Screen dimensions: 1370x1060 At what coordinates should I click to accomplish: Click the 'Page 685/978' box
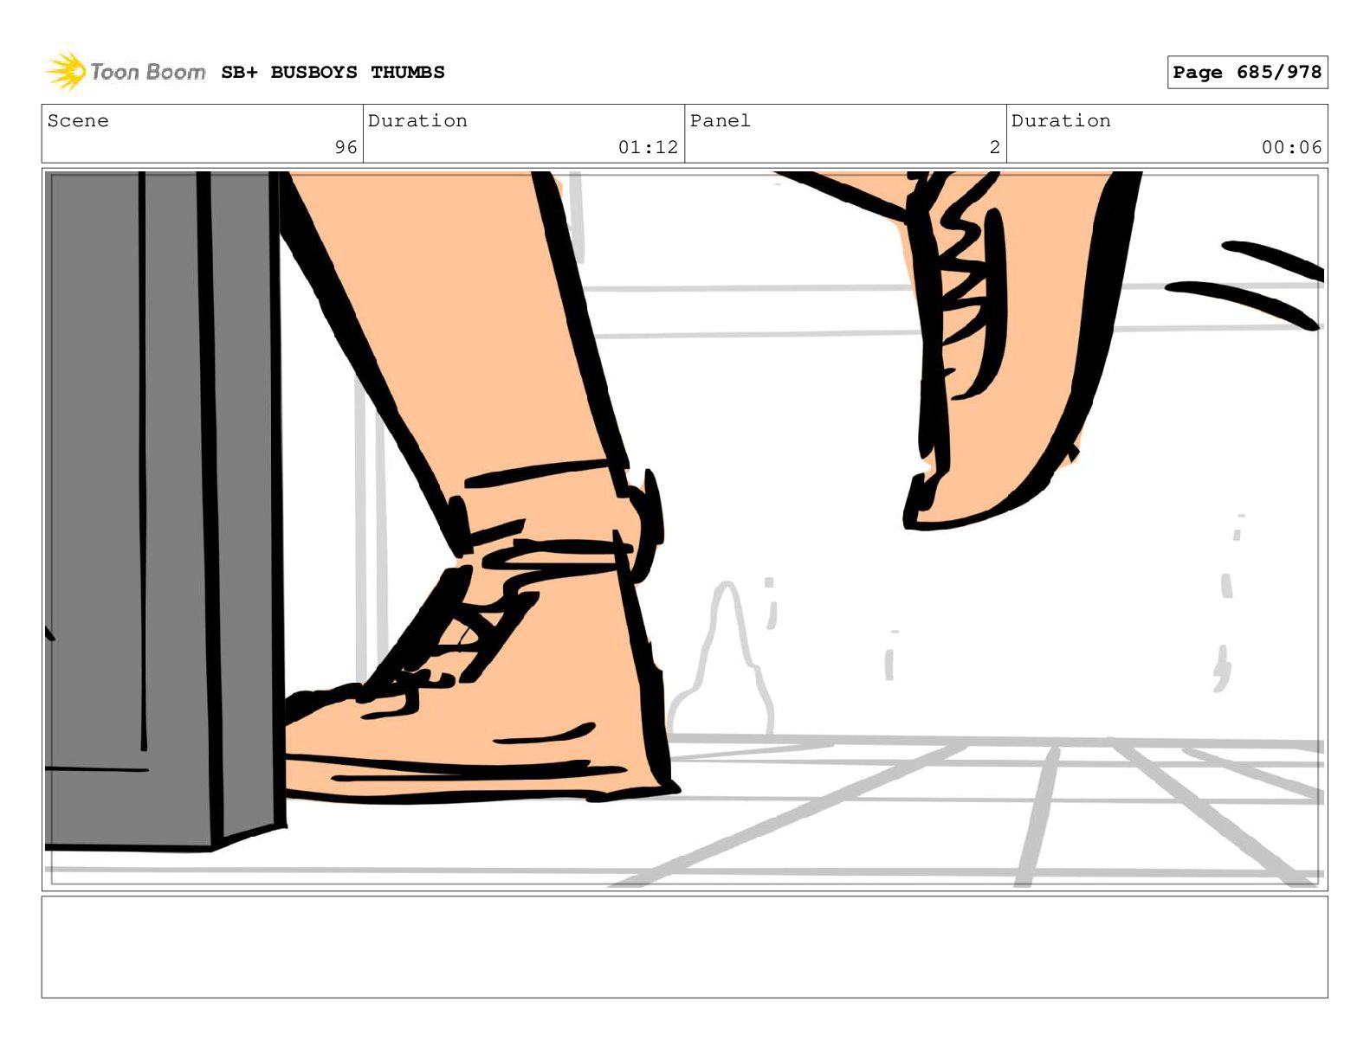pyautogui.click(x=1247, y=73)
